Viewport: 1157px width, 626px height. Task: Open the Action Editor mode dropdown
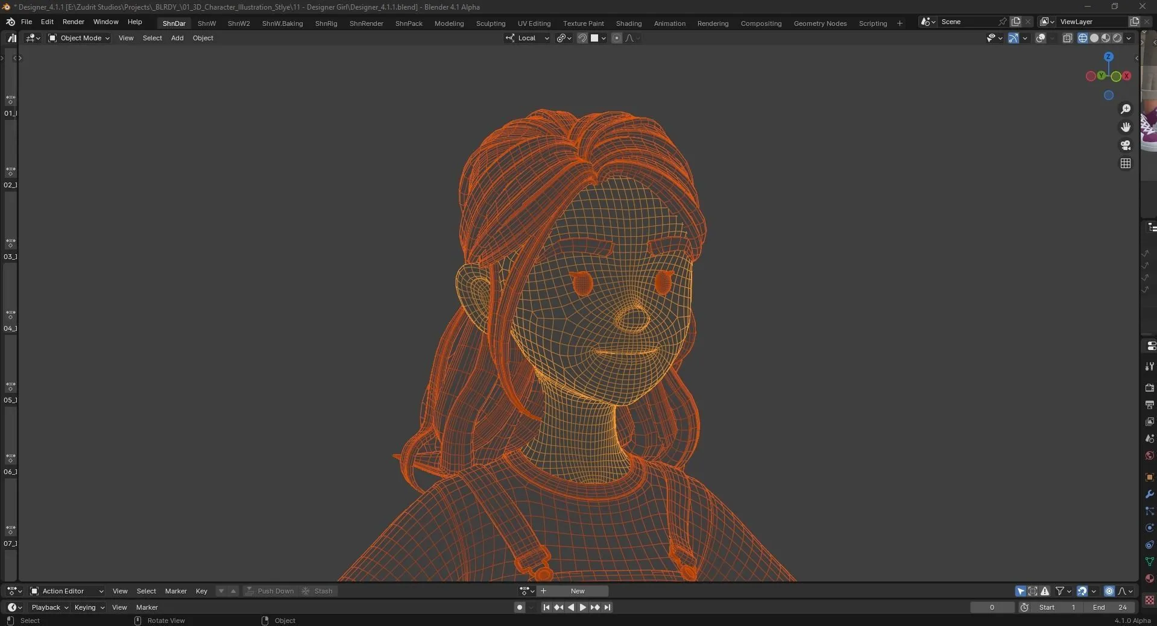(66, 591)
